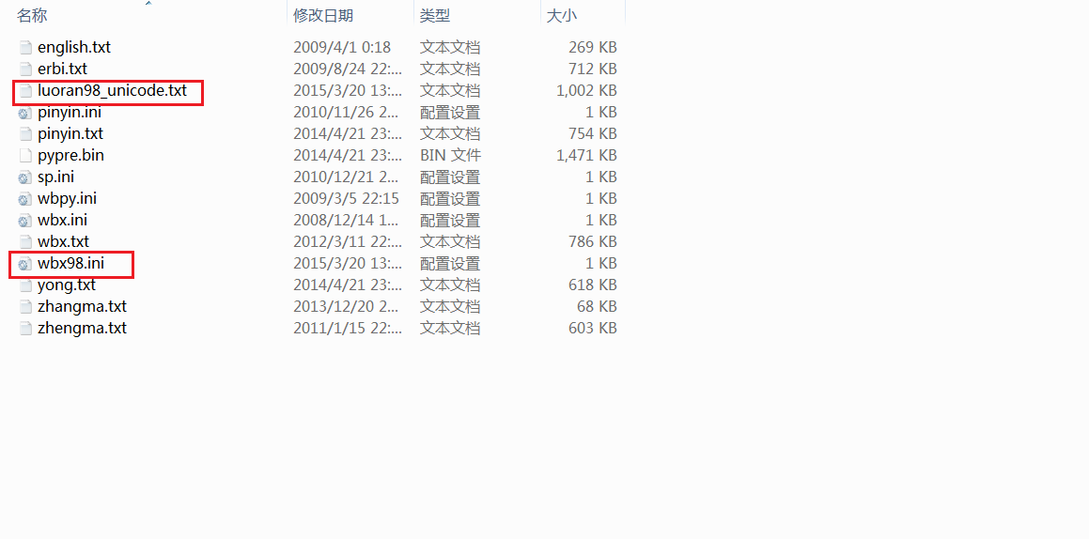Select the file named zhangma.txt
The image size is (1089, 539).
pos(82,307)
